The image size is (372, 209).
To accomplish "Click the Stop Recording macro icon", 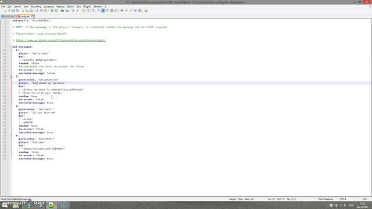I will tap(127, 10).
